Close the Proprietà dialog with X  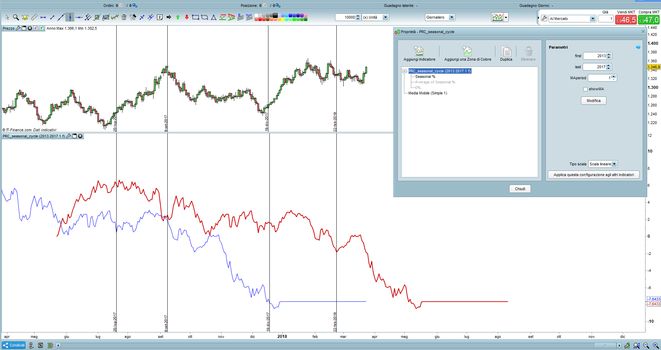click(643, 31)
